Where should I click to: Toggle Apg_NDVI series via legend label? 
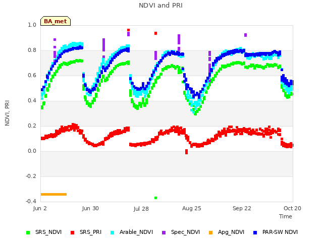(231, 232)
